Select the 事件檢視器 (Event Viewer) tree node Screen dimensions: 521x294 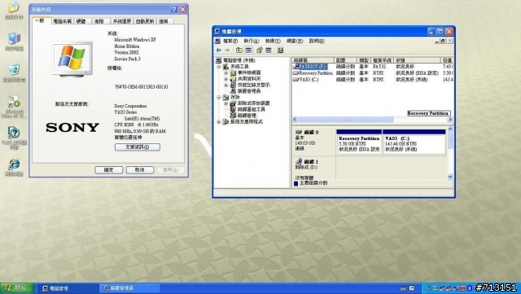(x=249, y=72)
